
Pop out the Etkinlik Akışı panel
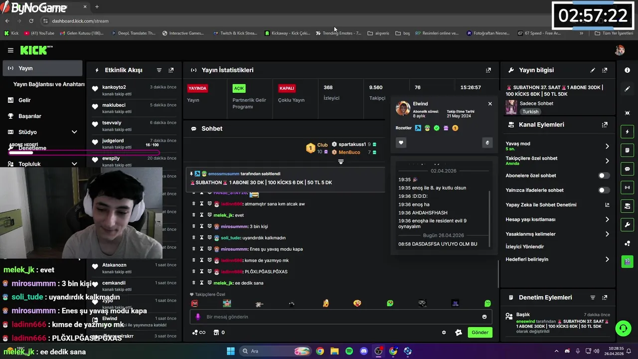click(x=171, y=70)
